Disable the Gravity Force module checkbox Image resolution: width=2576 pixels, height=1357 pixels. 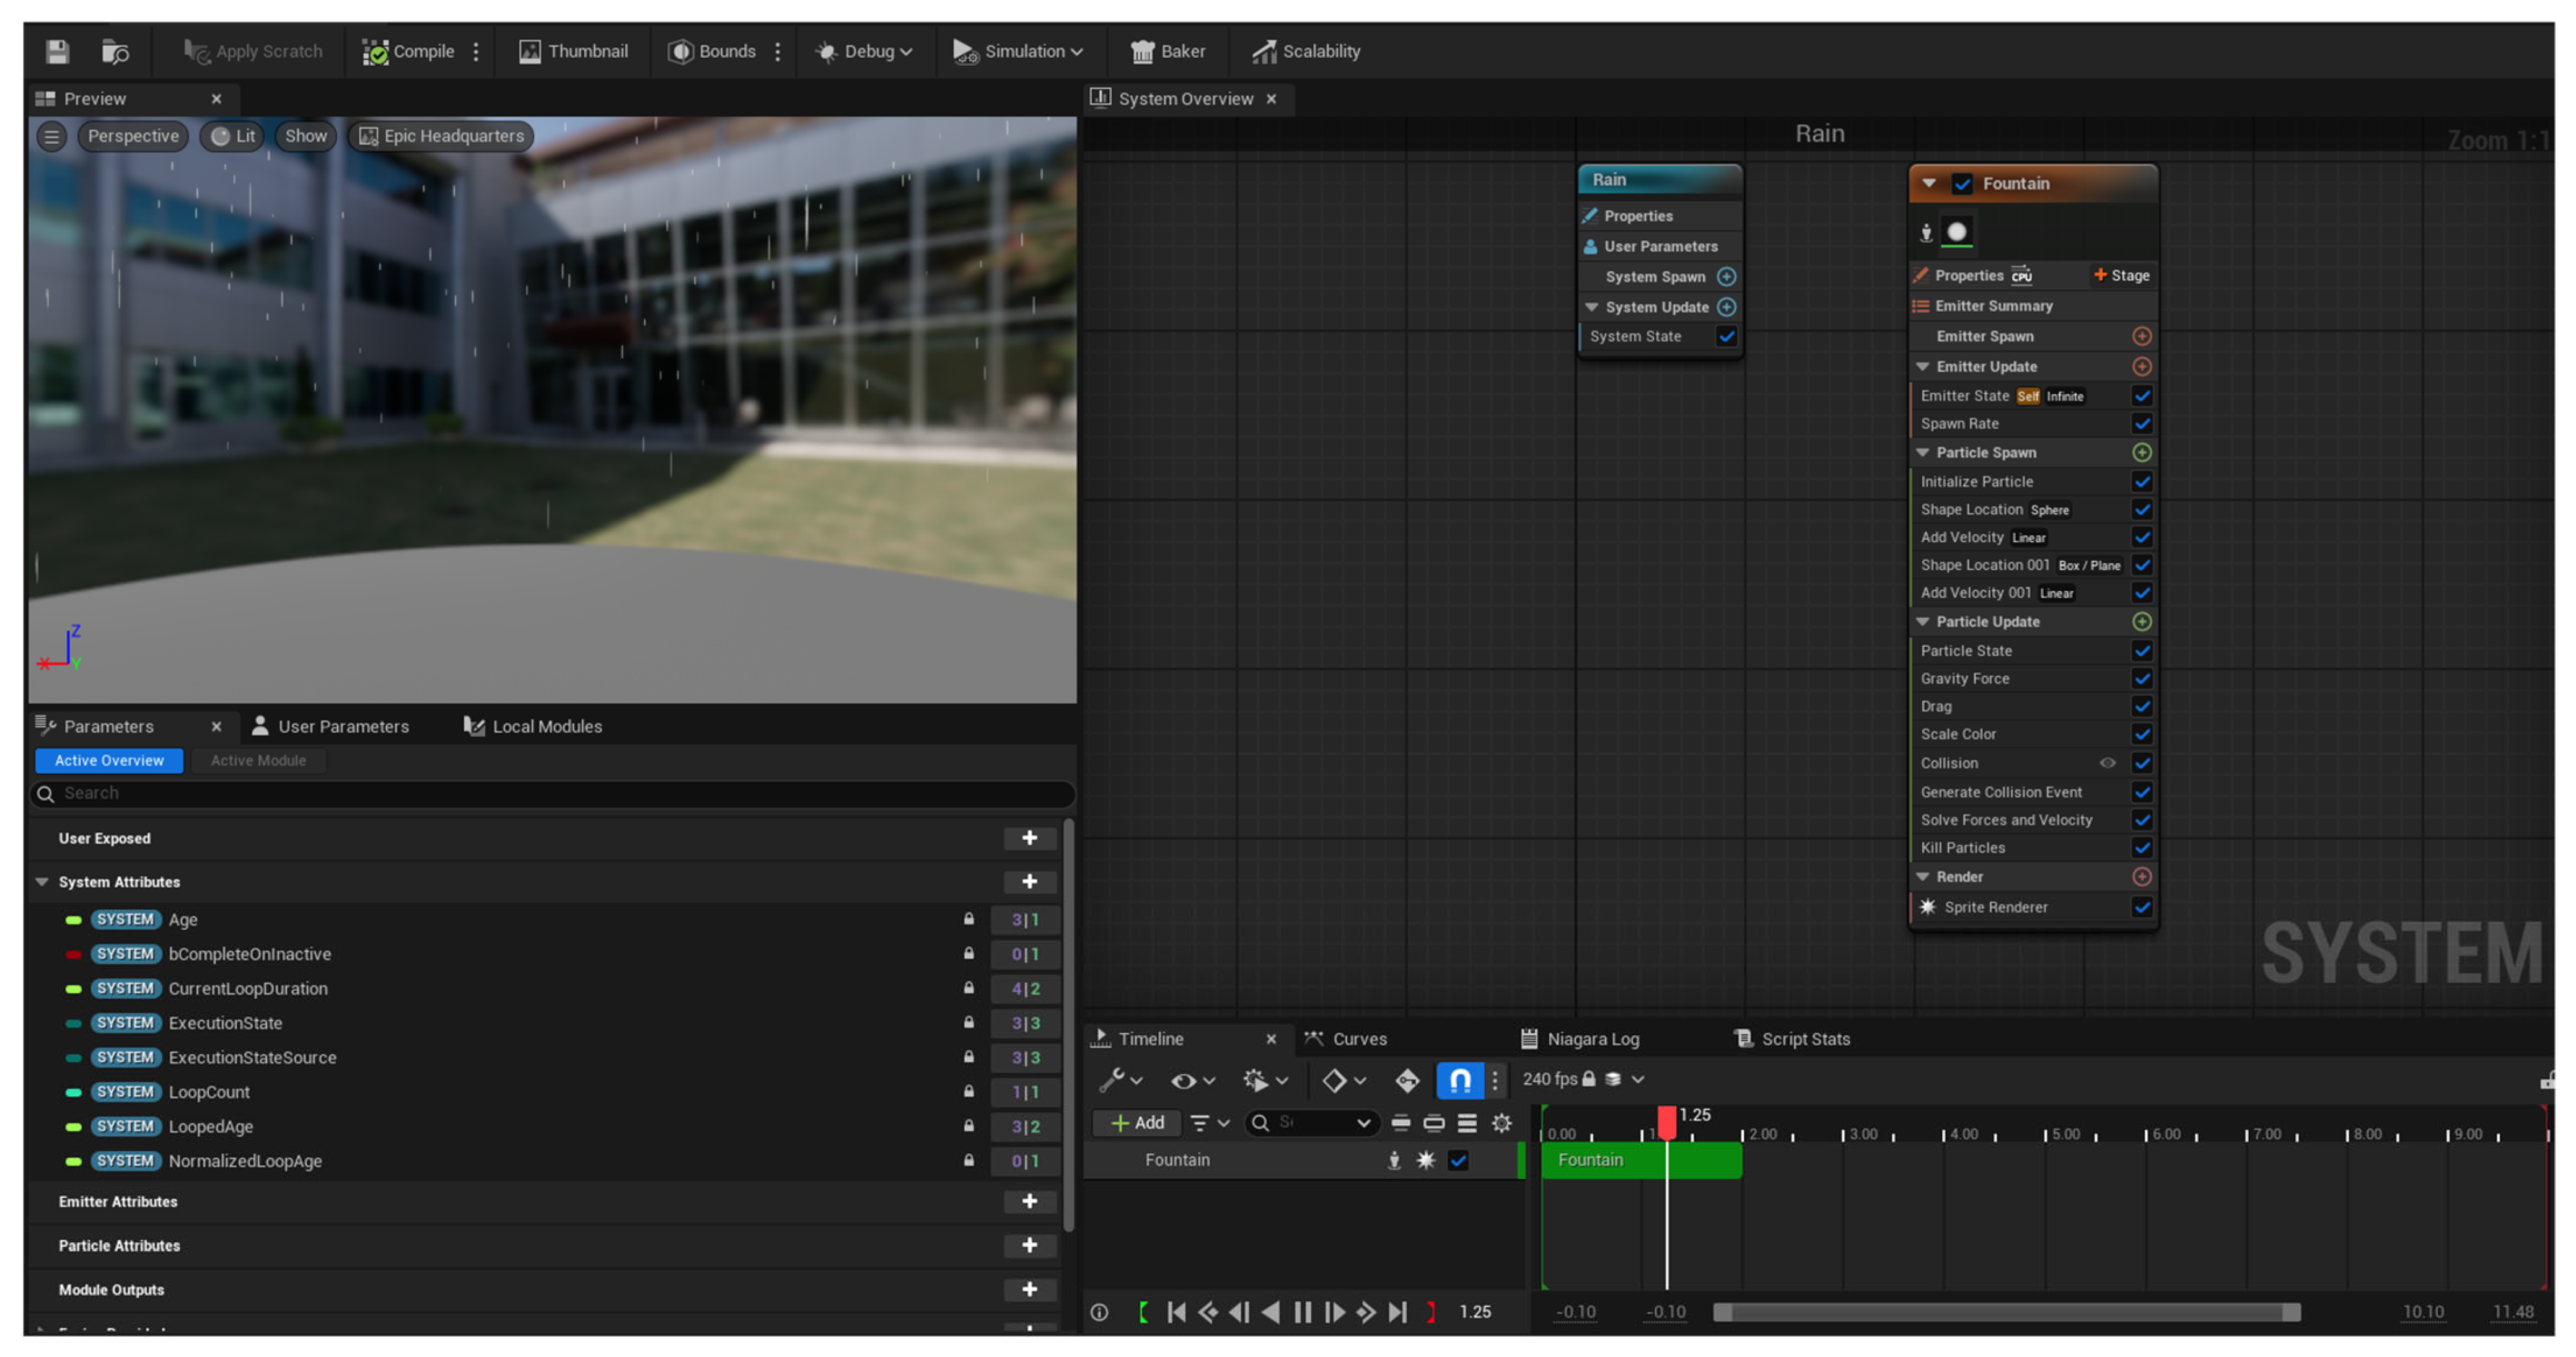pos(2141,678)
